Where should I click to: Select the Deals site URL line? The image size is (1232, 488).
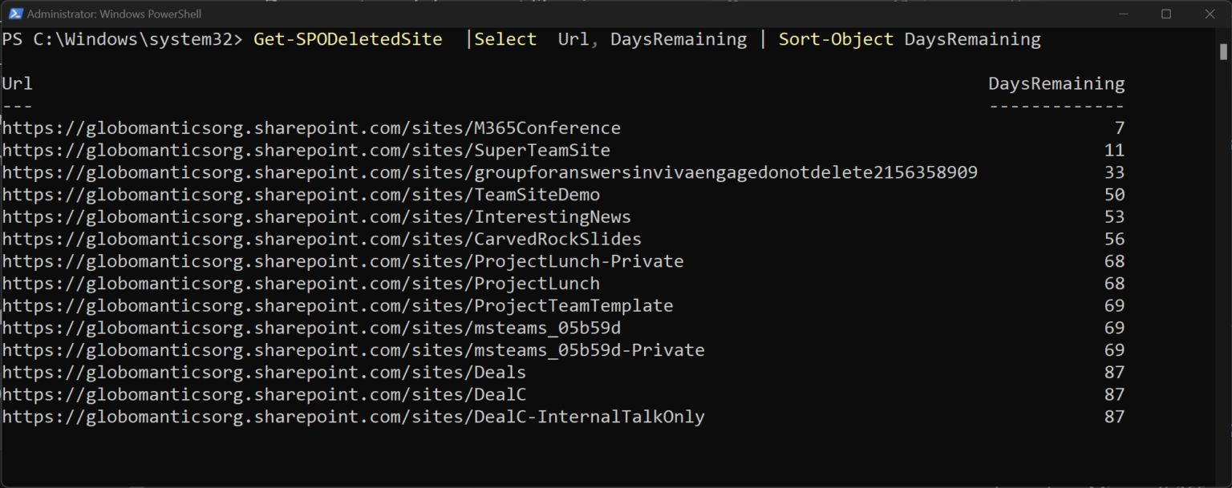coord(263,372)
